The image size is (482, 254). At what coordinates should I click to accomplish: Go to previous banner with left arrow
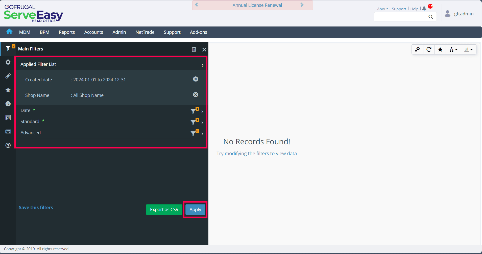pos(197,5)
